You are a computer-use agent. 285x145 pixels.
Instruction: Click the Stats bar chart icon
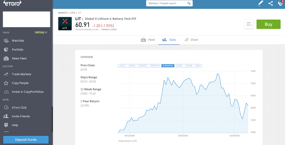(x=165, y=40)
